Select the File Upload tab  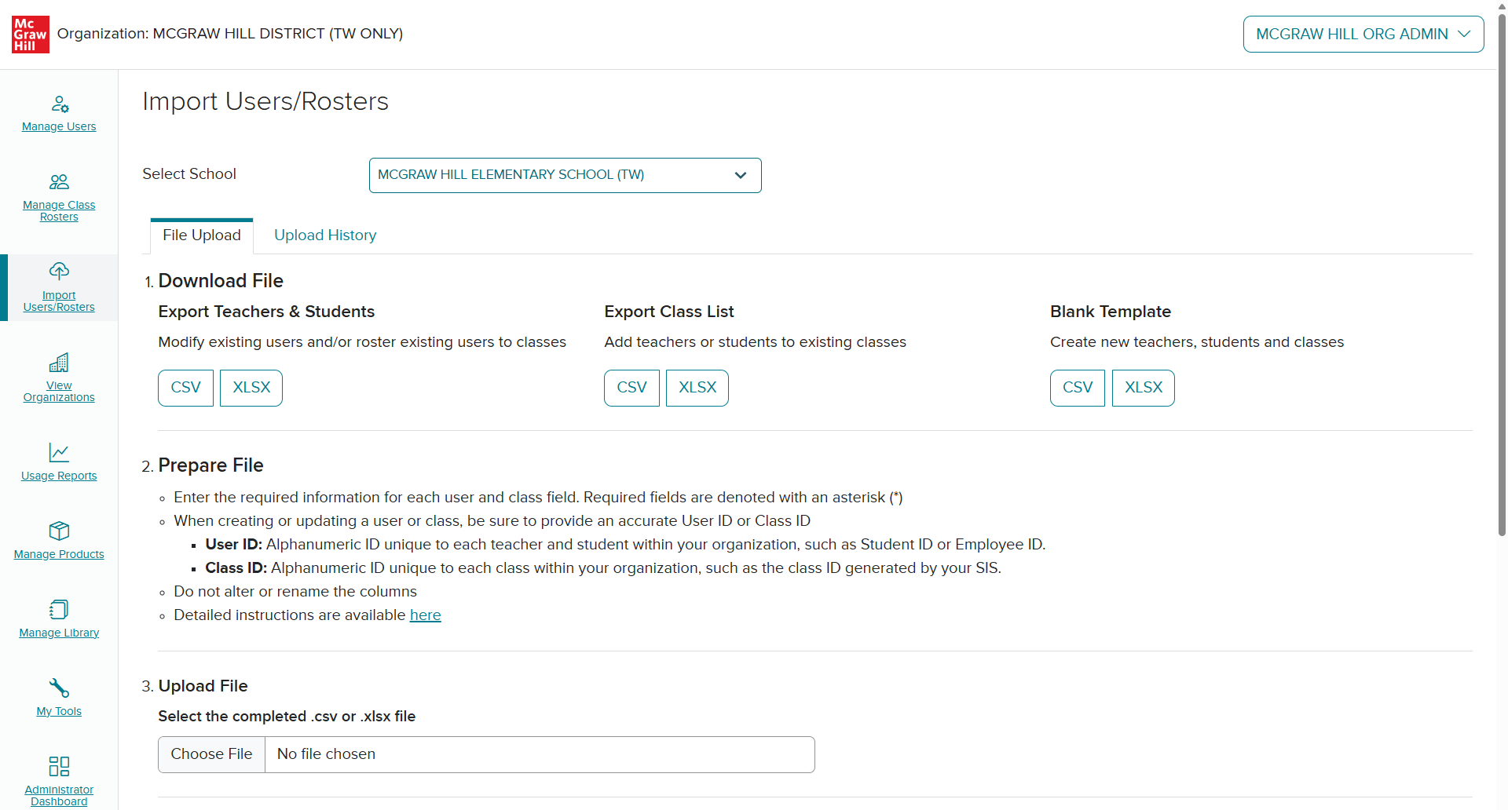tap(202, 235)
